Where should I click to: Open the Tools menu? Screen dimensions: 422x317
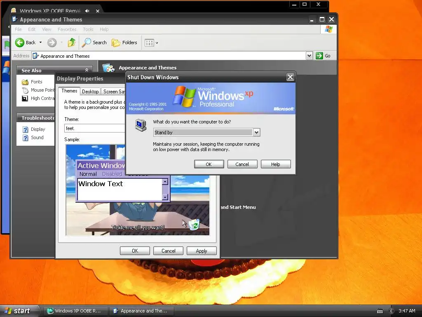coord(88,29)
